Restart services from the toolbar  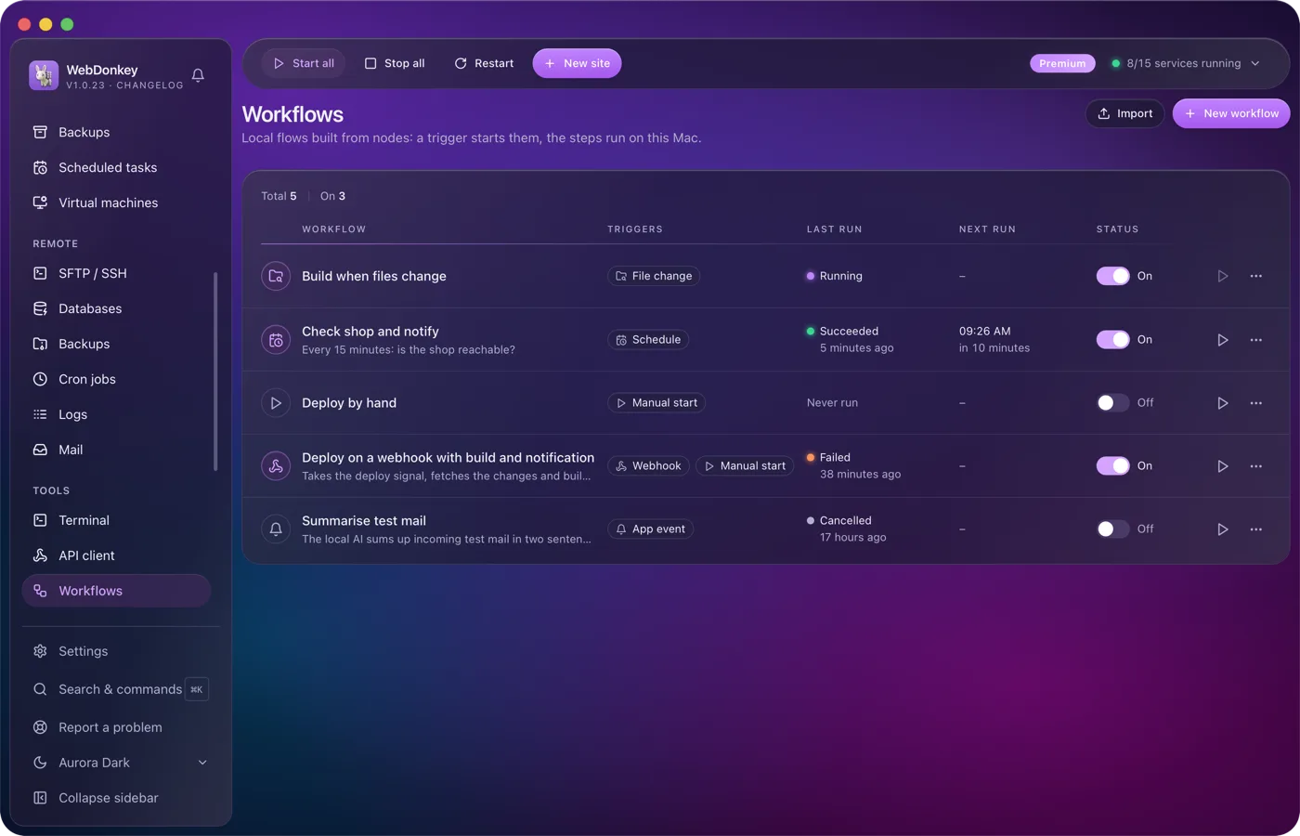484,63
